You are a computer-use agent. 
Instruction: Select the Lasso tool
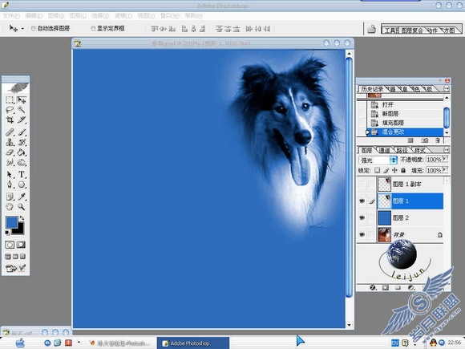pos(10,110)
